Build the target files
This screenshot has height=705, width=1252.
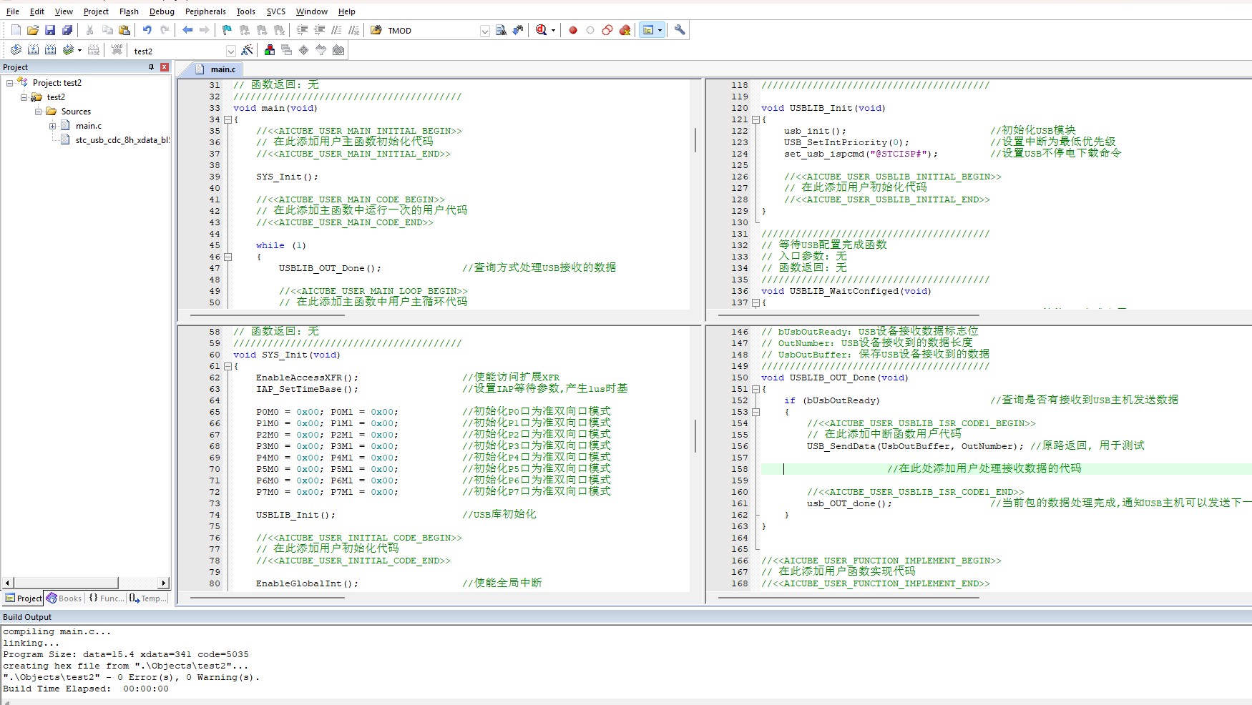point(33,50)
